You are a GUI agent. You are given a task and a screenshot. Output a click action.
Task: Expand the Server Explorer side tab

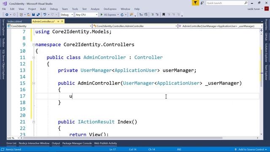3,27
